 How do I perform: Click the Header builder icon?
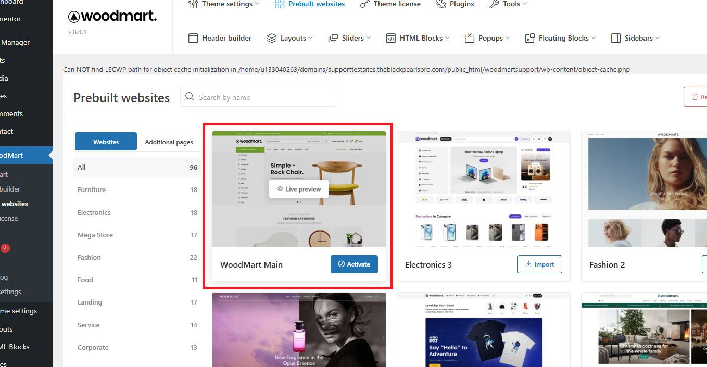(x=193, y=38)
